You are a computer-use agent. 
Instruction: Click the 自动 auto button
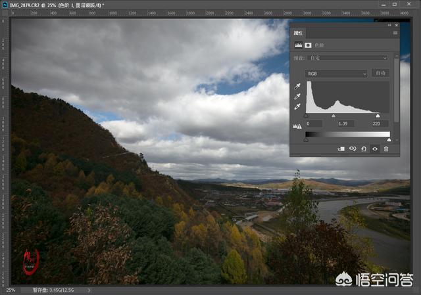pyautogui.click(x=380, y=73)
